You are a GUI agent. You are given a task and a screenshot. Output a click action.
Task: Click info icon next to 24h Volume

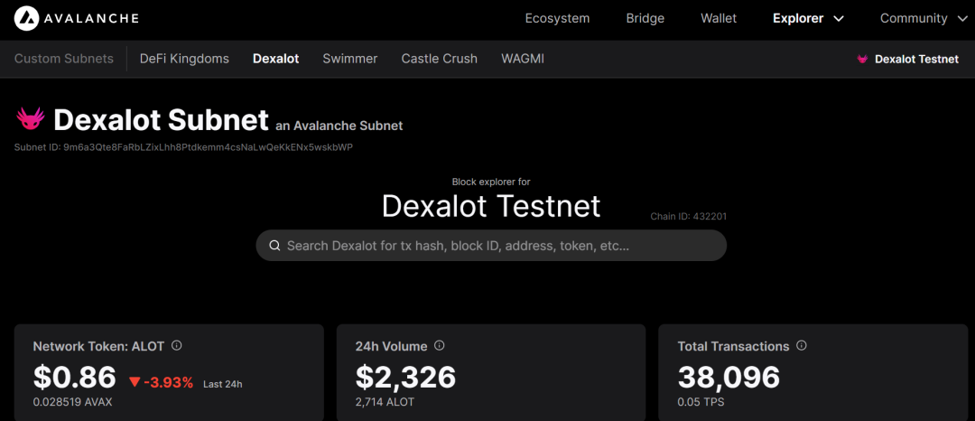point(440,346)
